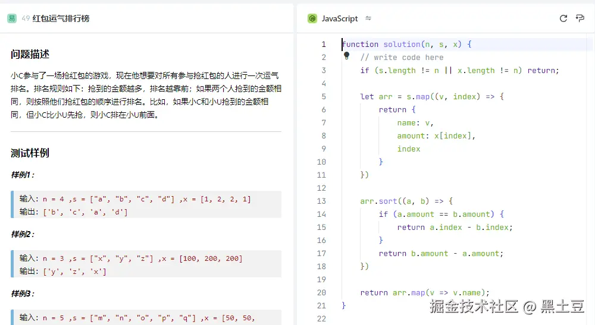This screenshot has height=325, width=595.
Task: Click the 样例1 label
Action: [x=23, y=175]
